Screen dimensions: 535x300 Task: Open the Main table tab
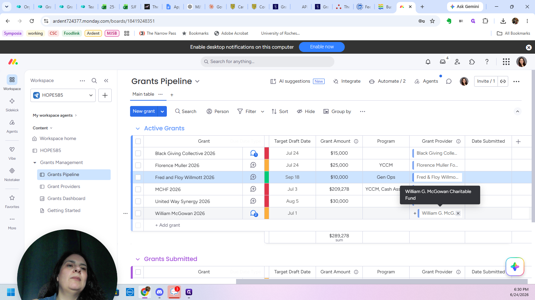point(143,94)
